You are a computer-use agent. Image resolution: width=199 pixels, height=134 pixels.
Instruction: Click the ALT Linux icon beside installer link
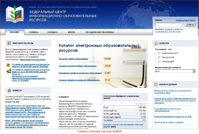coord(9,71)
